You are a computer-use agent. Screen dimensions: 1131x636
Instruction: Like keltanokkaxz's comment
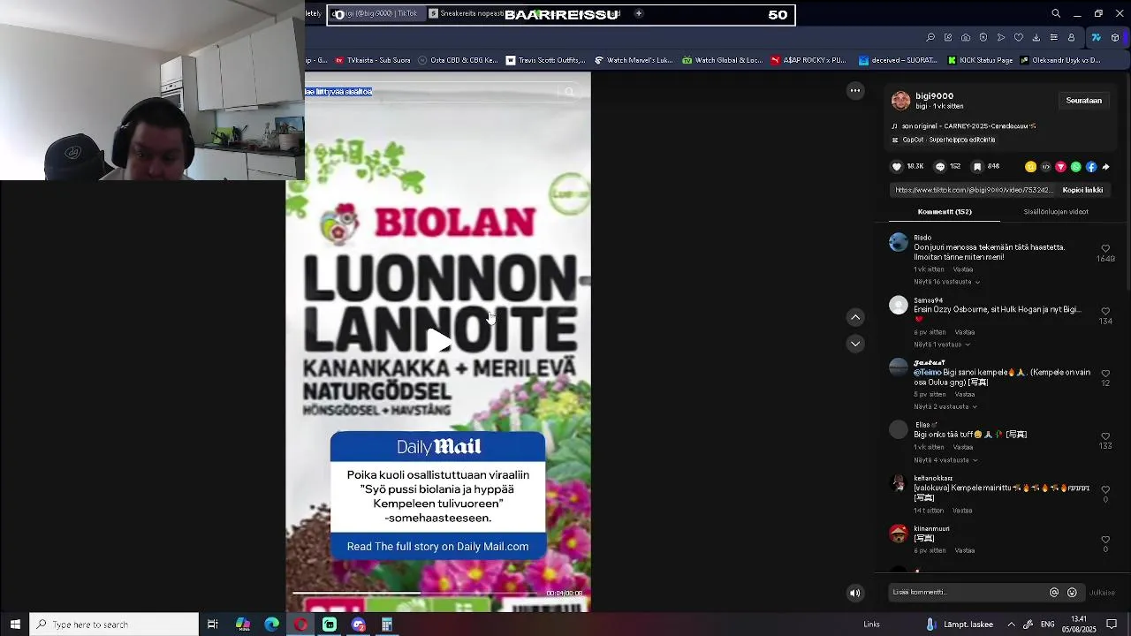pos(1105,489)
